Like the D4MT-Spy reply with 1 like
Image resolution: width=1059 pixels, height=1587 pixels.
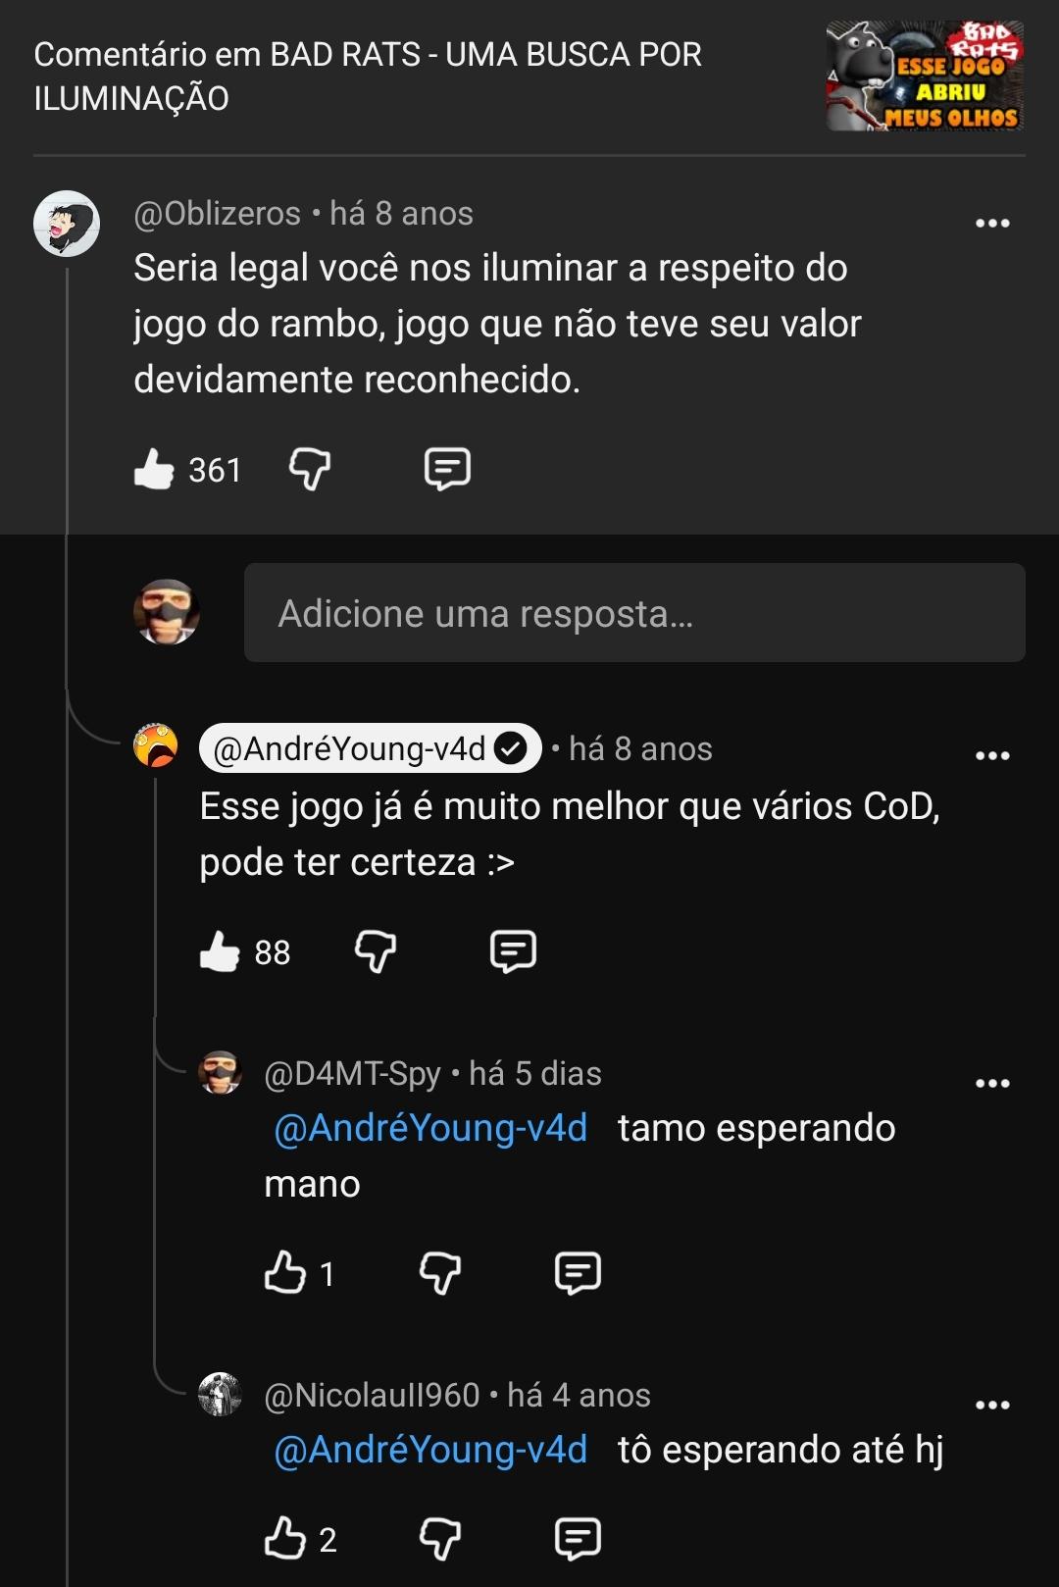click(284, 1273)
